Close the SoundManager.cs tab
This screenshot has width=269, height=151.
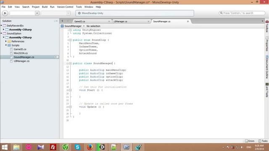tap(188, 21)
